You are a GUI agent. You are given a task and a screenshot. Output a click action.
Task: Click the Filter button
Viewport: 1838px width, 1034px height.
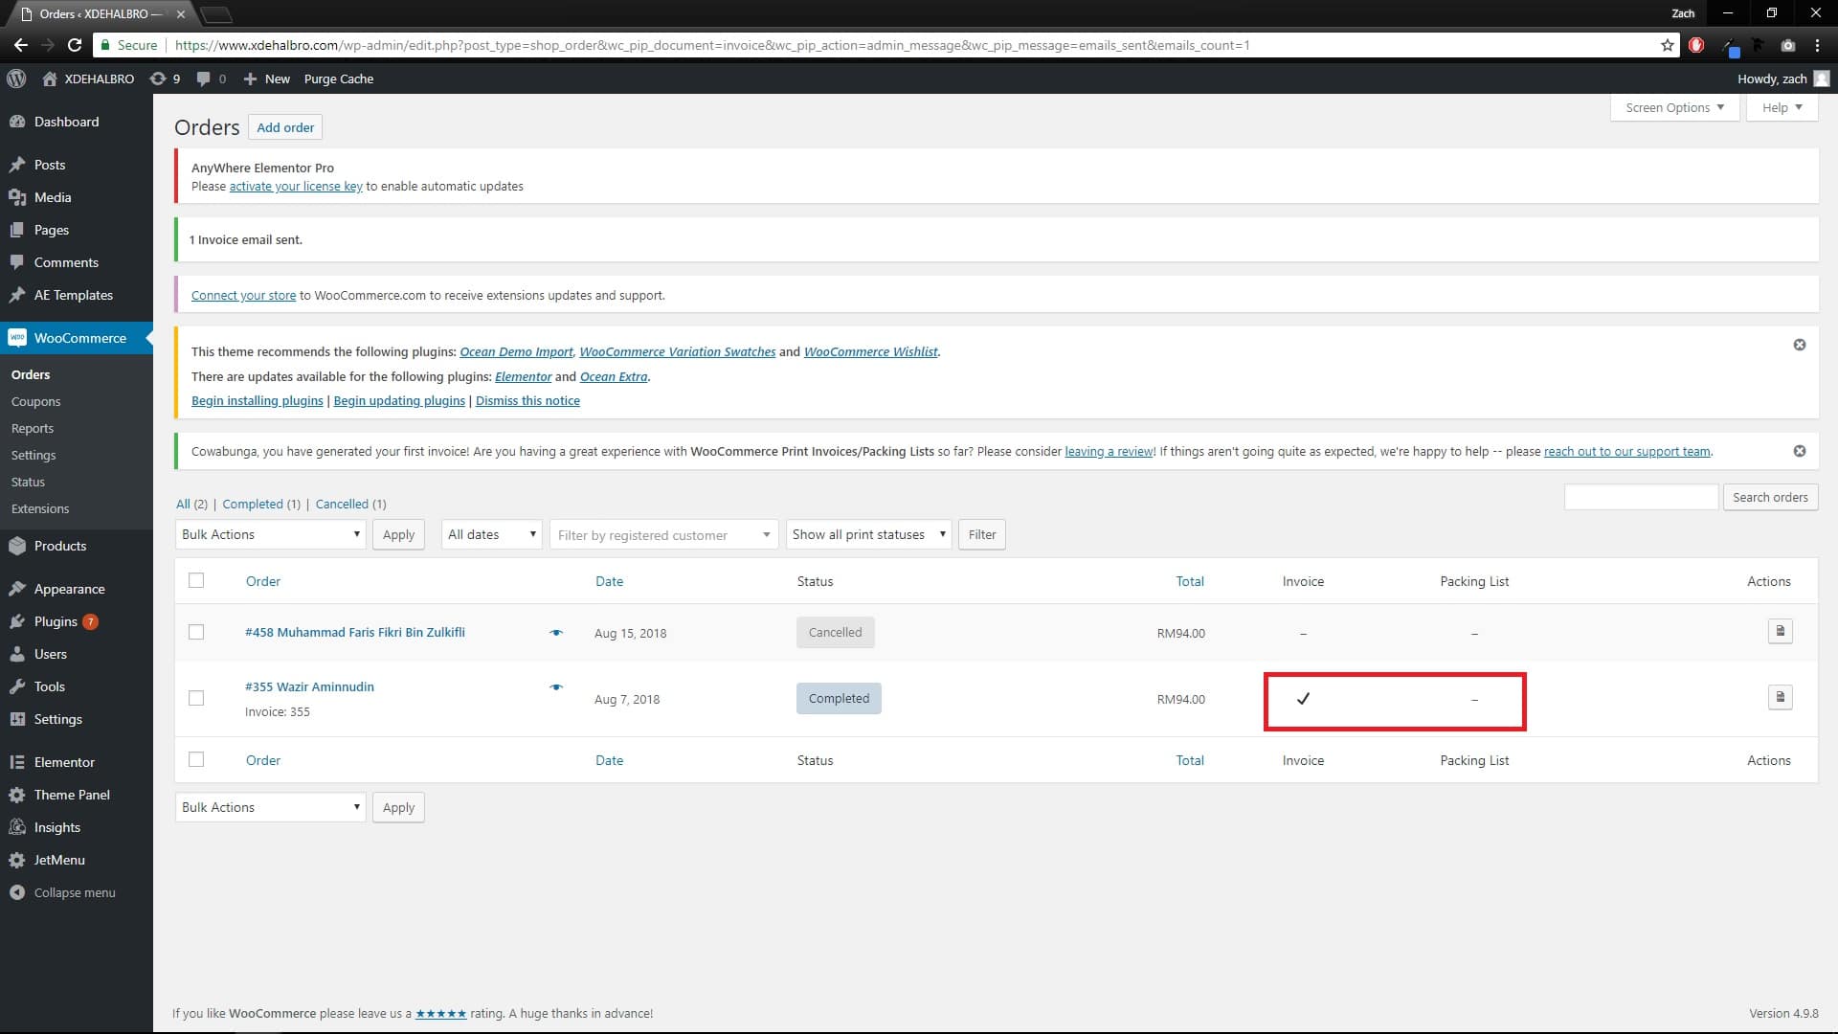(x=982, y=534)
